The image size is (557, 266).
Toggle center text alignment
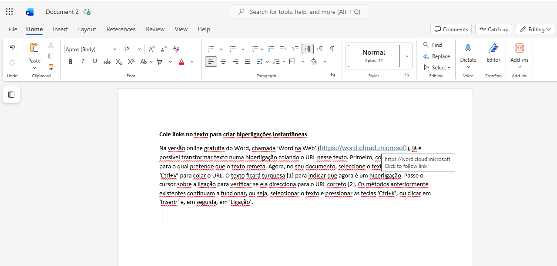[223, 62]
